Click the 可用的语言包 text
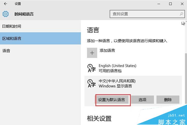 (110, 71)
